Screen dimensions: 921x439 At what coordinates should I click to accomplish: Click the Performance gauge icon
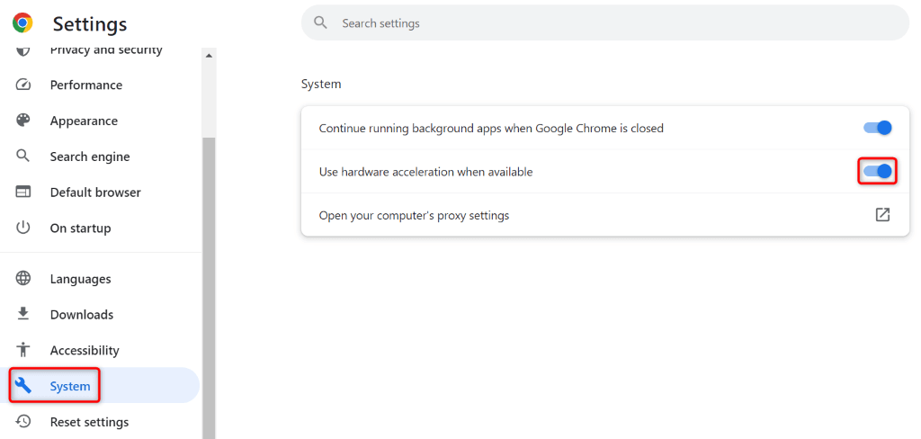[23, 85]
